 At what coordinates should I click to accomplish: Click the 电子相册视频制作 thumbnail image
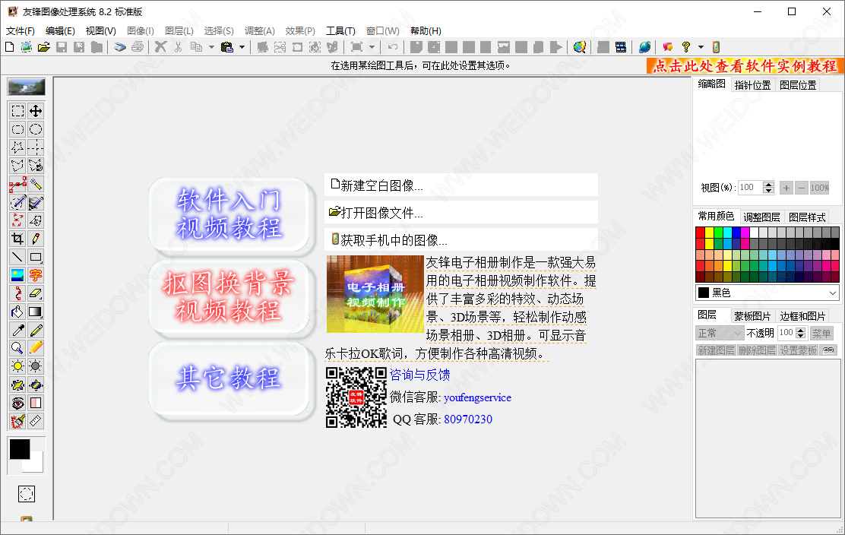(x=375, y=293)
